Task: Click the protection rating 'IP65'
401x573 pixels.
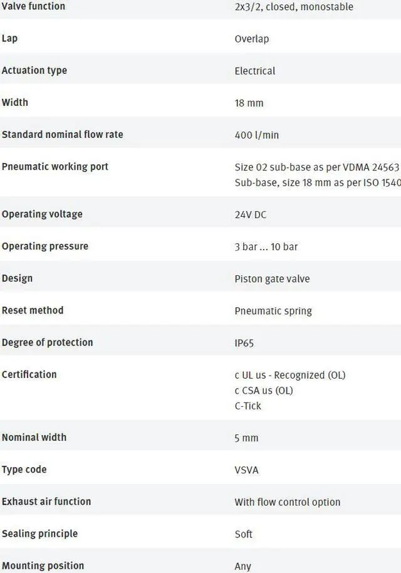Action: 244,343
